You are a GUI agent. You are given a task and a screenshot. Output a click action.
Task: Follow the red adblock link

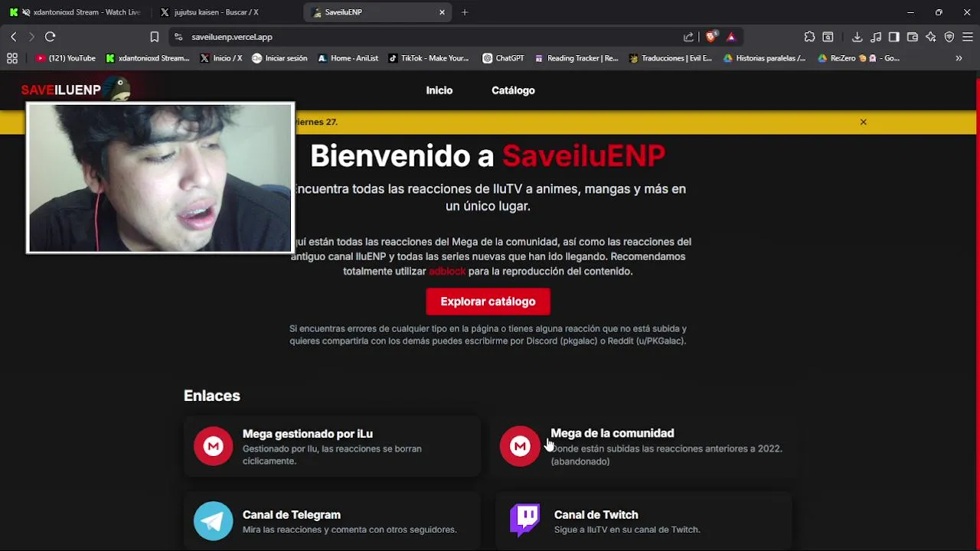447,272
